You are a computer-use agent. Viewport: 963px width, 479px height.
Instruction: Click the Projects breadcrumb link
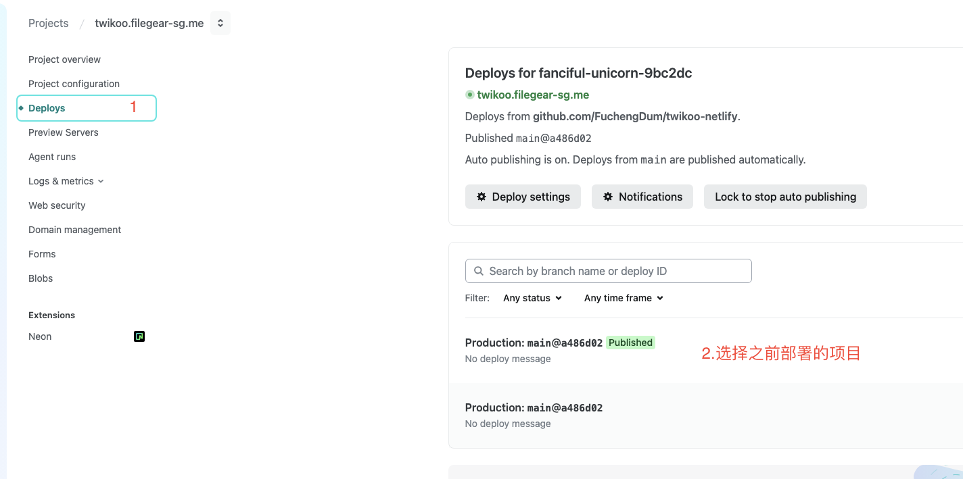48,23
